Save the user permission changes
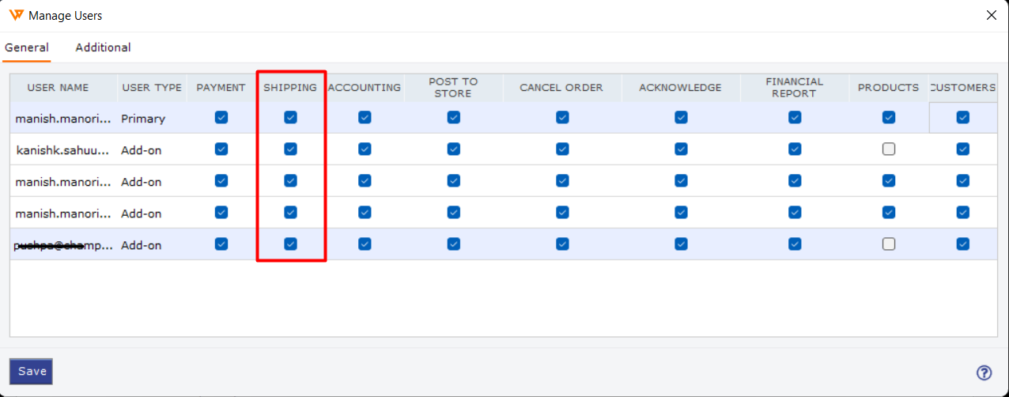 coord(32,371)
